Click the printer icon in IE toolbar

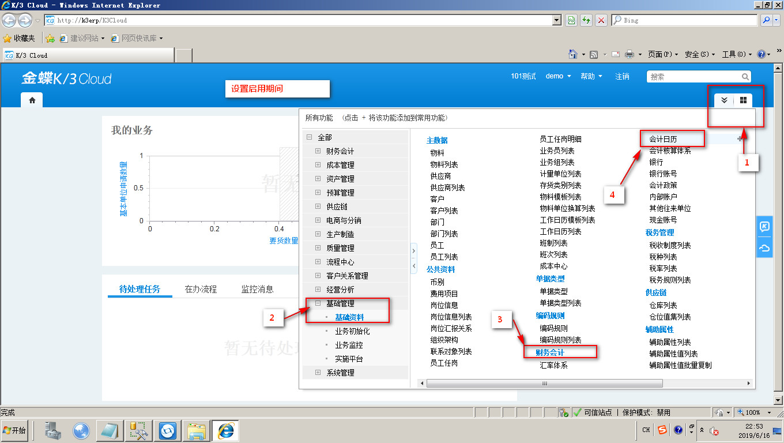630,54
